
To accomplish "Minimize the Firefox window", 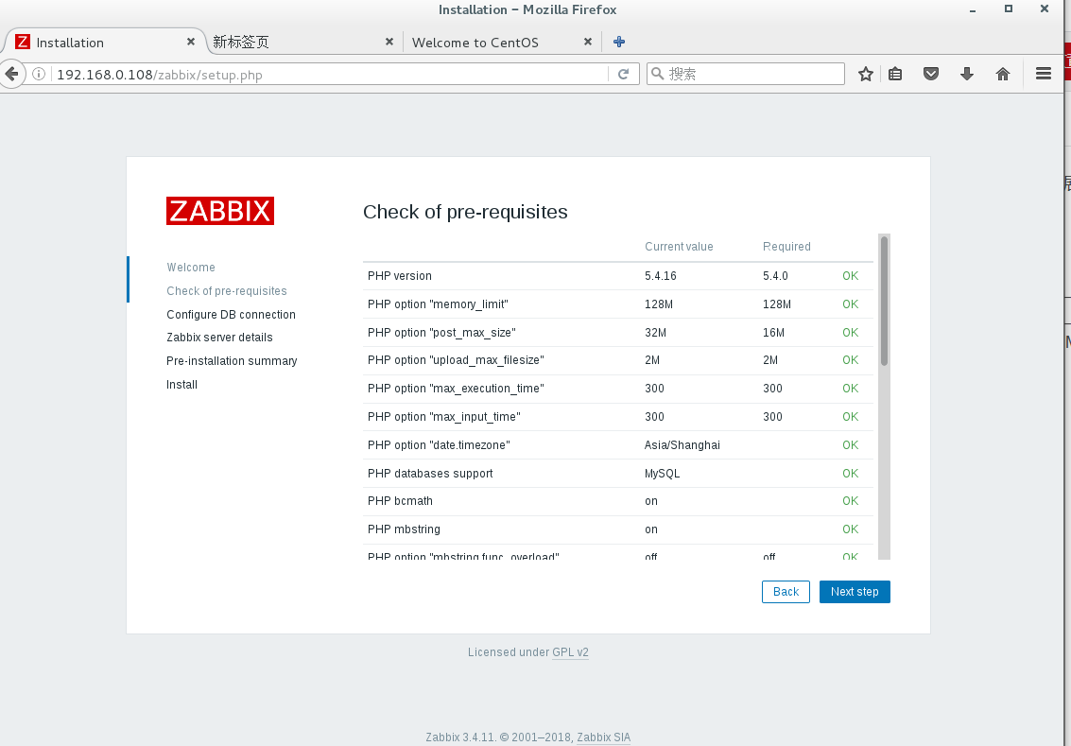I will 973,9.
